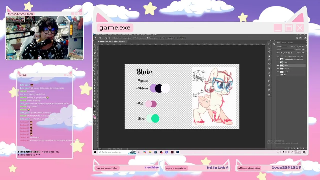Filter layers by shape kind
Image resolution: width=320 pixels, height=180 pixels.
point(300,46)
